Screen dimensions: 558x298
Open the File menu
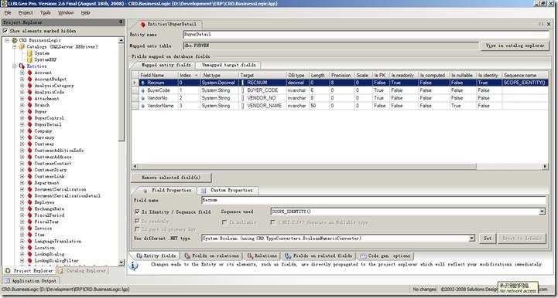(8, 13)
